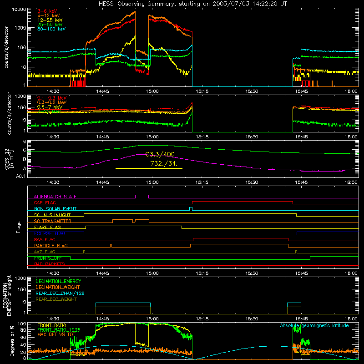Select the orange 6-12 keV legend label
Screen dimensions: 364x364
49,15
